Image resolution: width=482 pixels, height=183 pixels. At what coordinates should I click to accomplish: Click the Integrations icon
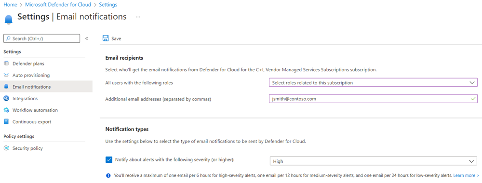point(6,99)
